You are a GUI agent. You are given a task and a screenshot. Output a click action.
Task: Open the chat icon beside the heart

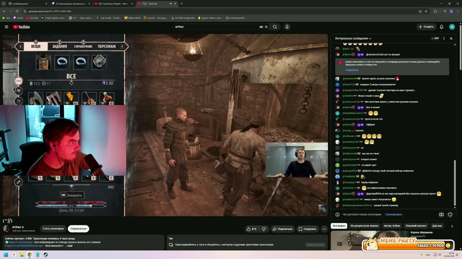pos(441,214)
